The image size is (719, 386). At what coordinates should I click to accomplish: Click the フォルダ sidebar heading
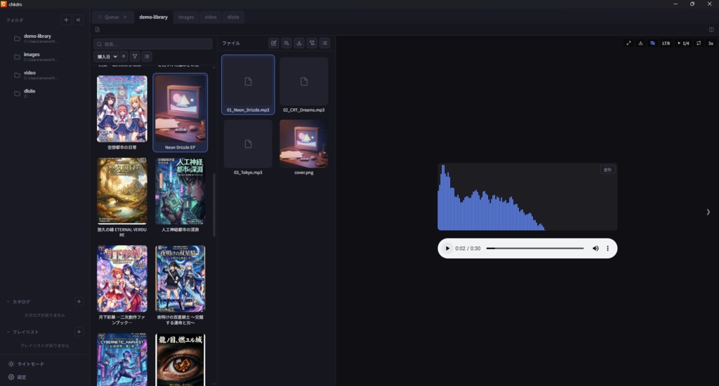pyautogui.click(x=15, y=20)
